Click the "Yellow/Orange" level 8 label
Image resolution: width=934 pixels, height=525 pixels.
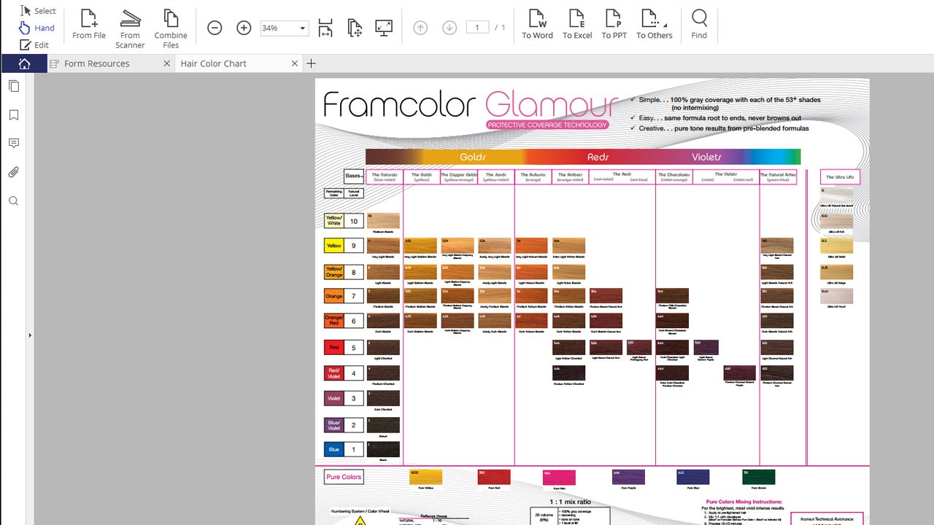click(334, 272)
